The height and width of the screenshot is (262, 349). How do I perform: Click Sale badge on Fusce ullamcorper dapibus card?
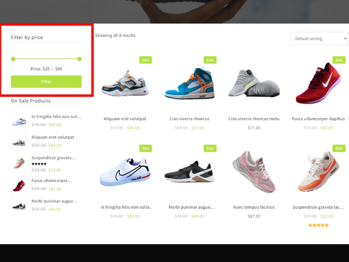pos(339,60)
